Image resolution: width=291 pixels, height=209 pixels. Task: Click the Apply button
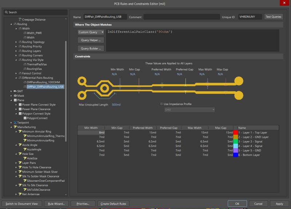tap(279, 204)
